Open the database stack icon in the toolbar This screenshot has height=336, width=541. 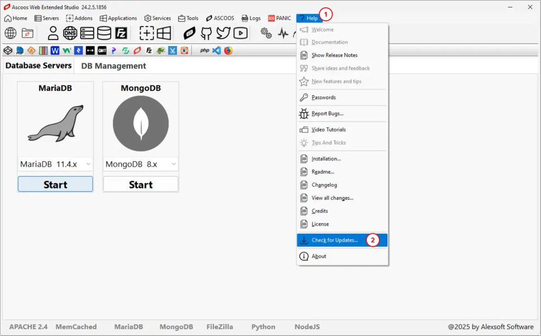pyautogui.click(x=104, y=33)
